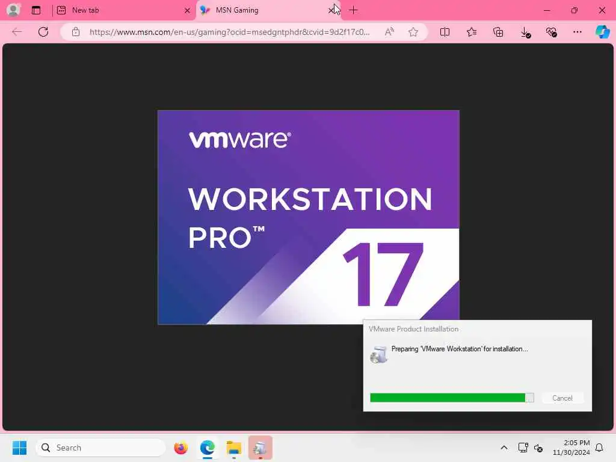Activate the Read aloud icon
This screenshot has height=462, width=616.
point(389,32)
